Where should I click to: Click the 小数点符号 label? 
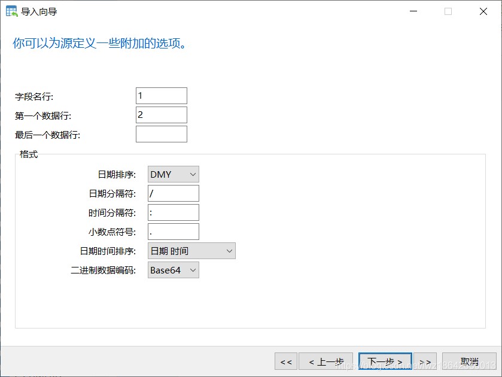[x=112, y=232]
